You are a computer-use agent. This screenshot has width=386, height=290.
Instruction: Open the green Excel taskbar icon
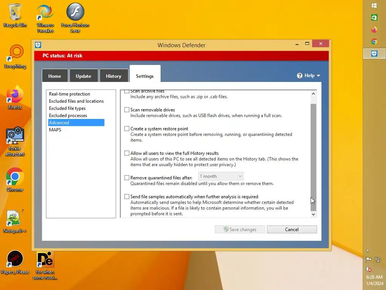pyautogui.click(x=374, y=17)
